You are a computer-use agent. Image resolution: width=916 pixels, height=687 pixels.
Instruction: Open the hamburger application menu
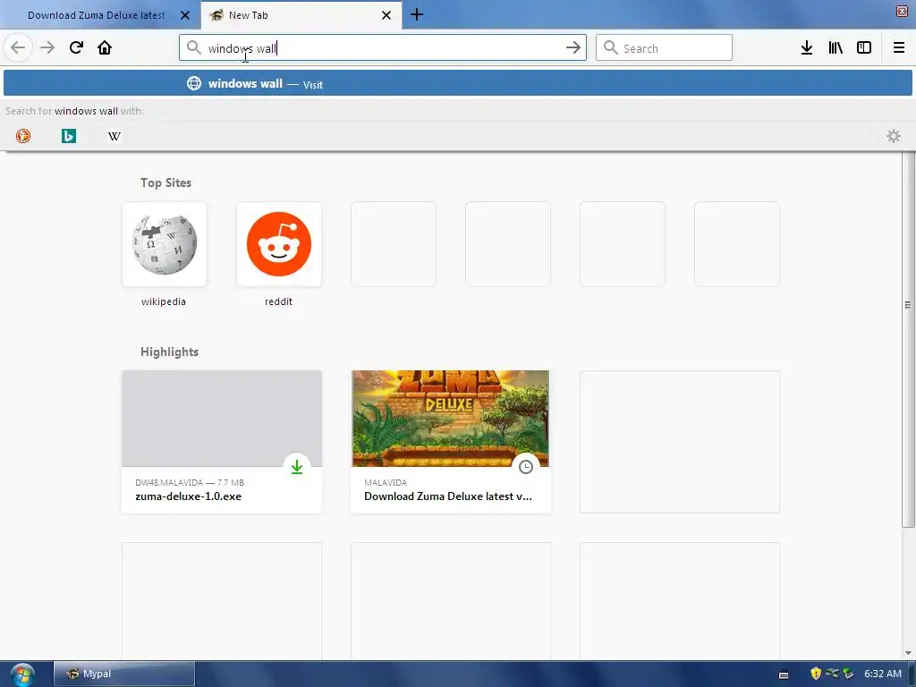[899, 47]
